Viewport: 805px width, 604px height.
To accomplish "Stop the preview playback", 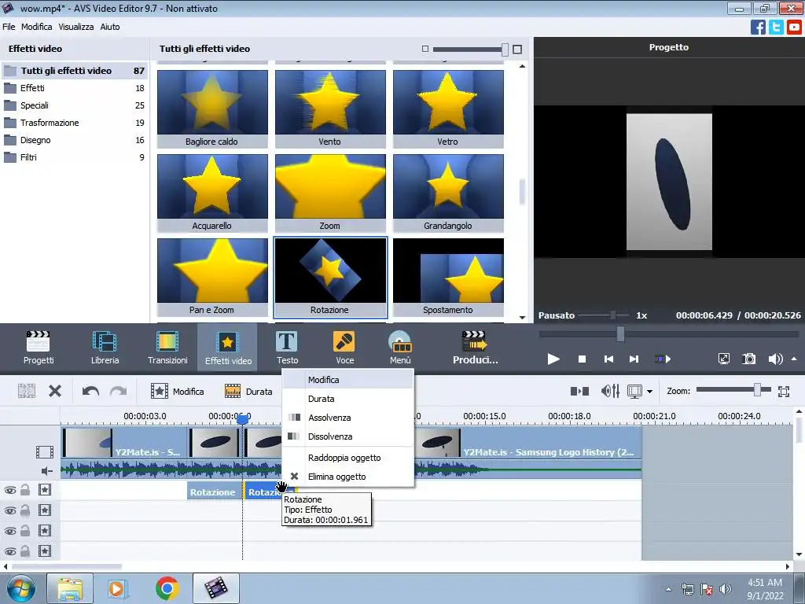I will [582, 359].
